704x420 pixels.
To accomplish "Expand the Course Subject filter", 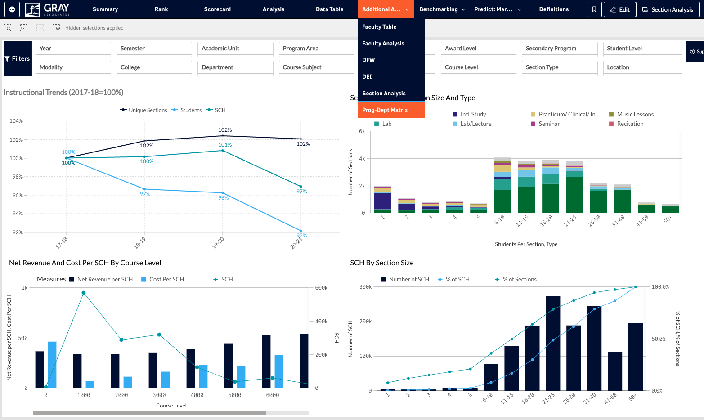I will click(317, 67).
